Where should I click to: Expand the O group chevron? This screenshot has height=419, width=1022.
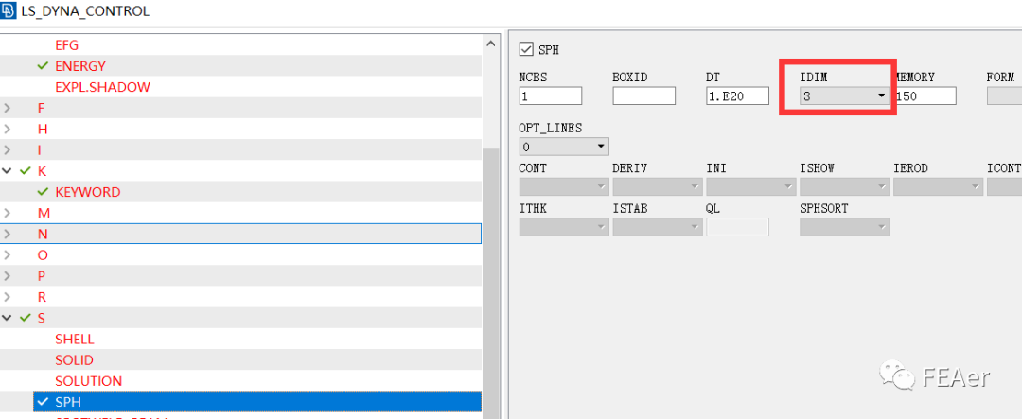[8, 255]
